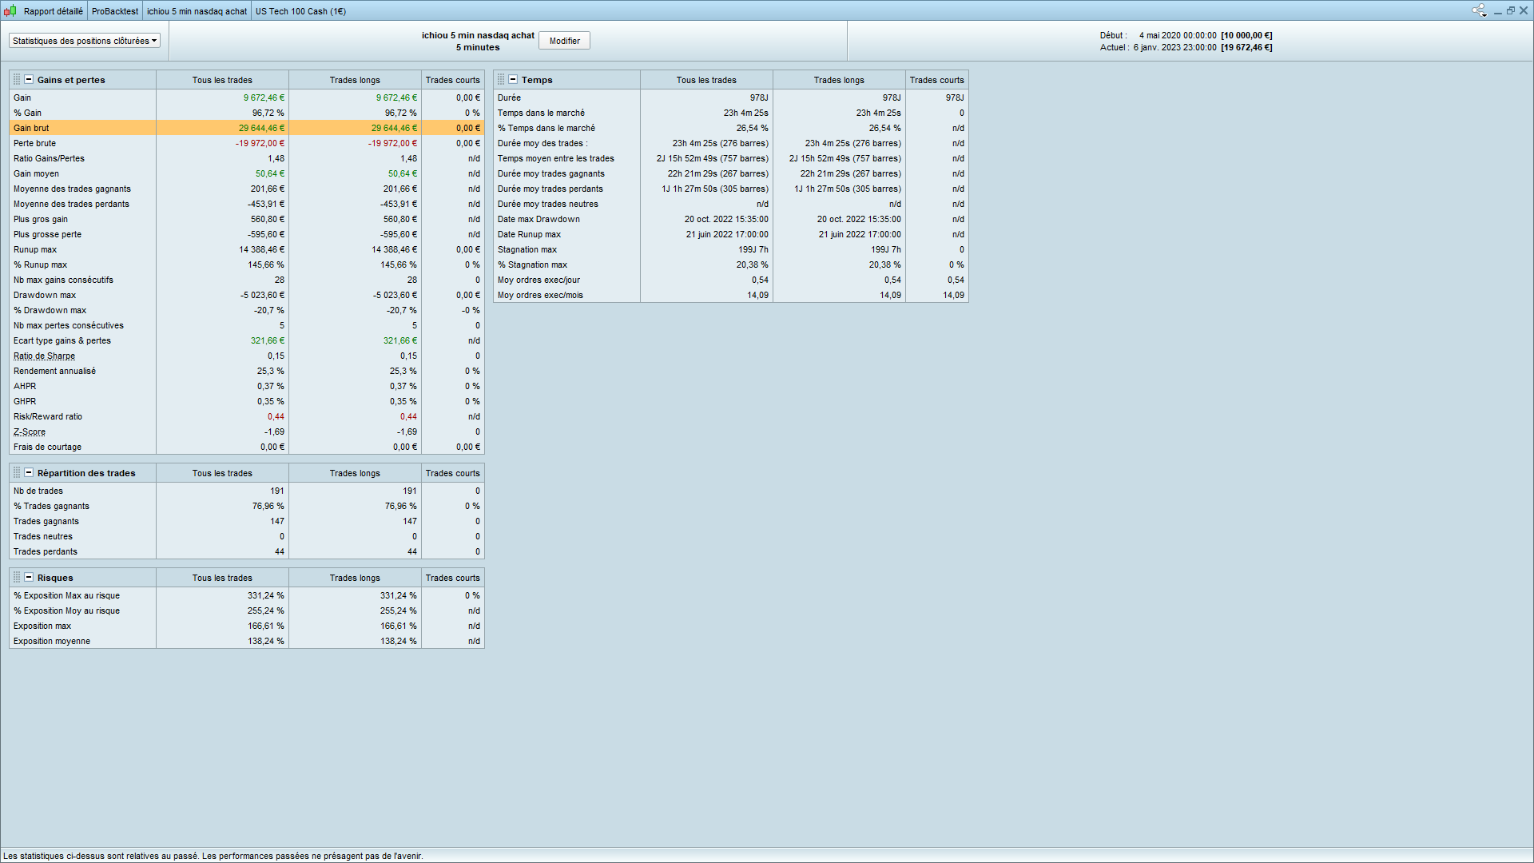The width and height of the screenshot is (1534, 863).
Task: Click the ProRealTime chart icon in title bar
Action: 10,10
